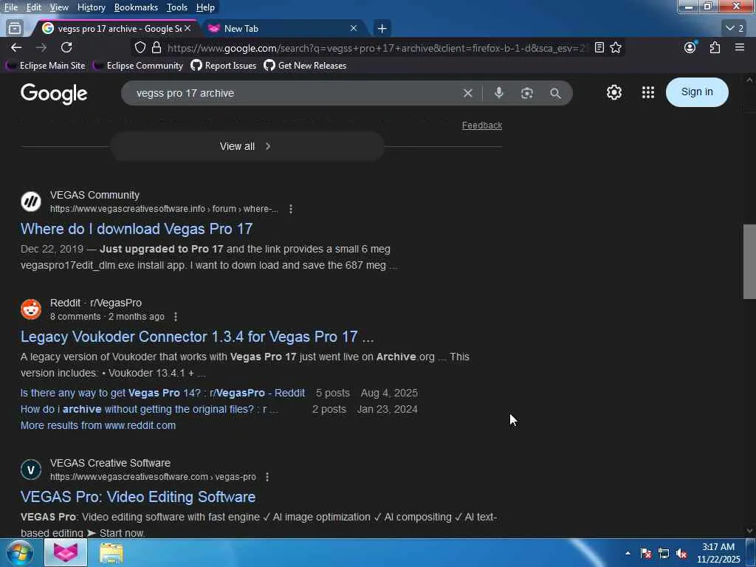Open Firefox account icon
Viewport: 756px width, 567px height.
coord(690,48)
